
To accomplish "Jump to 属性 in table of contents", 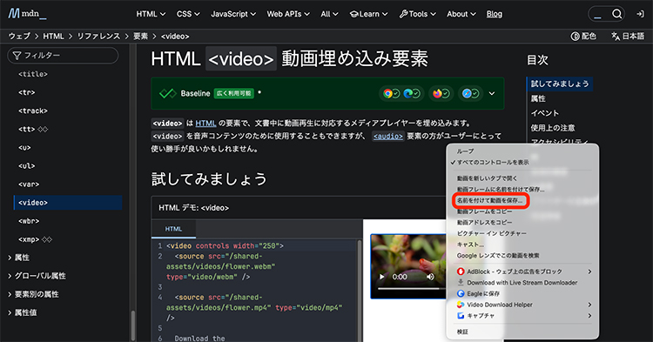I will [538, 98].
